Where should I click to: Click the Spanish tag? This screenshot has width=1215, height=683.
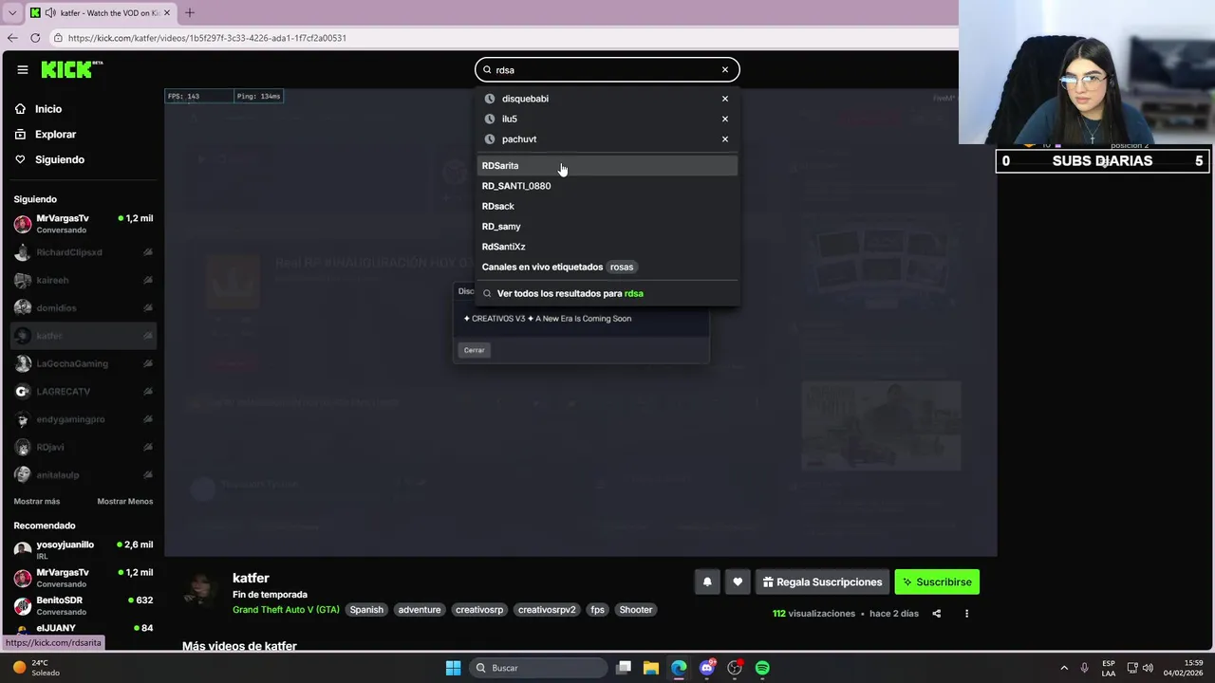pyautogui.click(x=366, y=610)
